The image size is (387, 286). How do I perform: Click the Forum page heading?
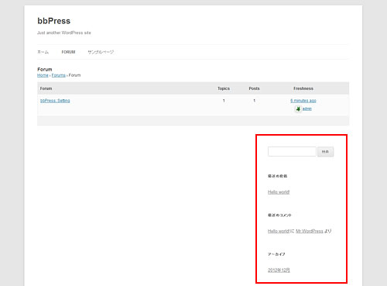(45, 69)
